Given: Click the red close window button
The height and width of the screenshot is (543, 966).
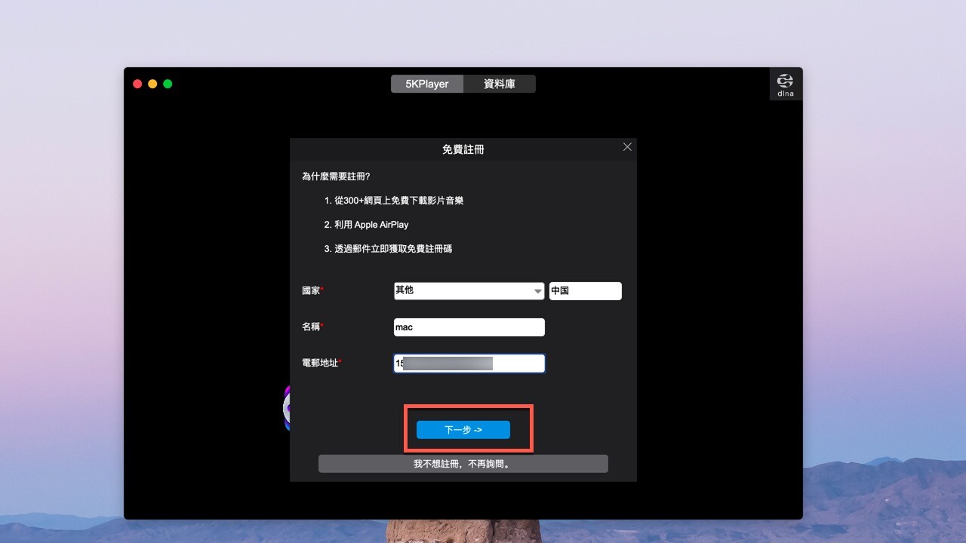Looking at the screenshot, I should tap(137, 84).
